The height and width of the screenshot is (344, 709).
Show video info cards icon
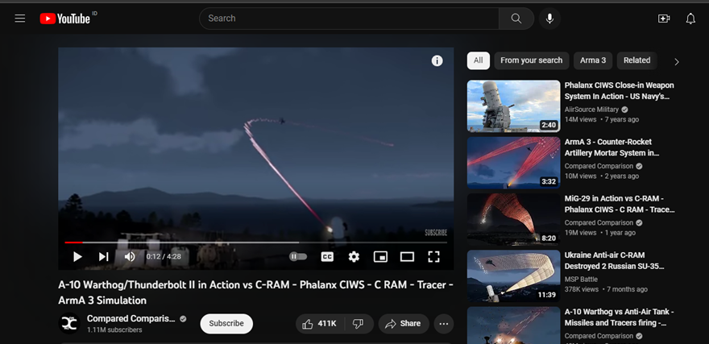click(437, 61)
